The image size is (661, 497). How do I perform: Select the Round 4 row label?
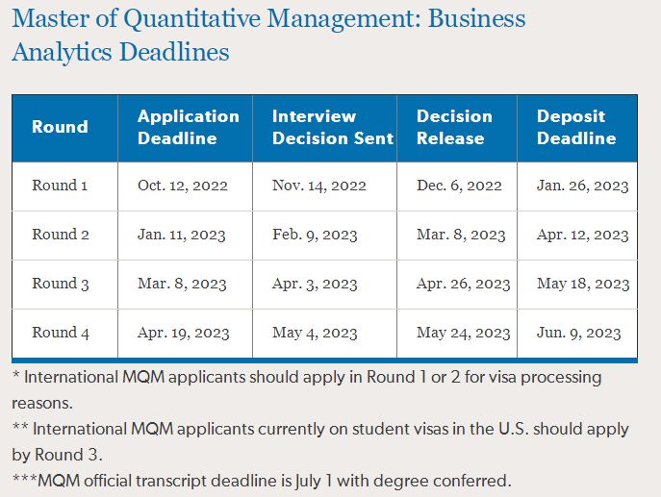tap(60, 333)
